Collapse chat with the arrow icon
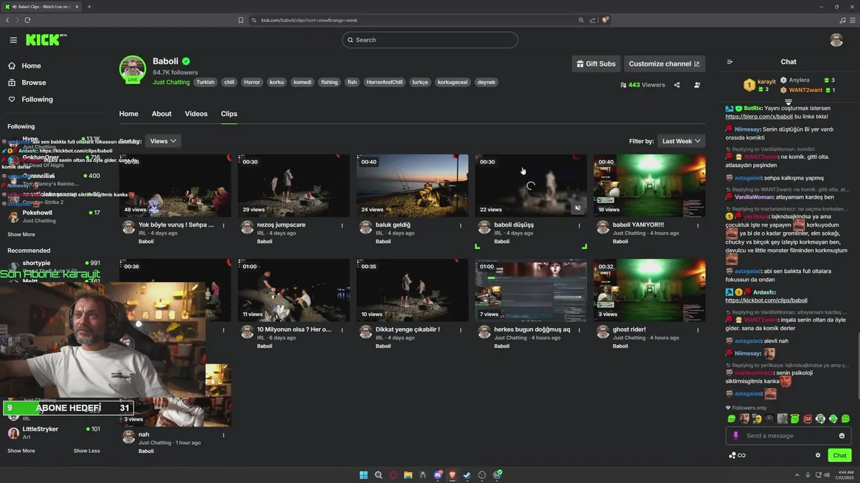The image size is (860, 483). [x=730, y=62]
